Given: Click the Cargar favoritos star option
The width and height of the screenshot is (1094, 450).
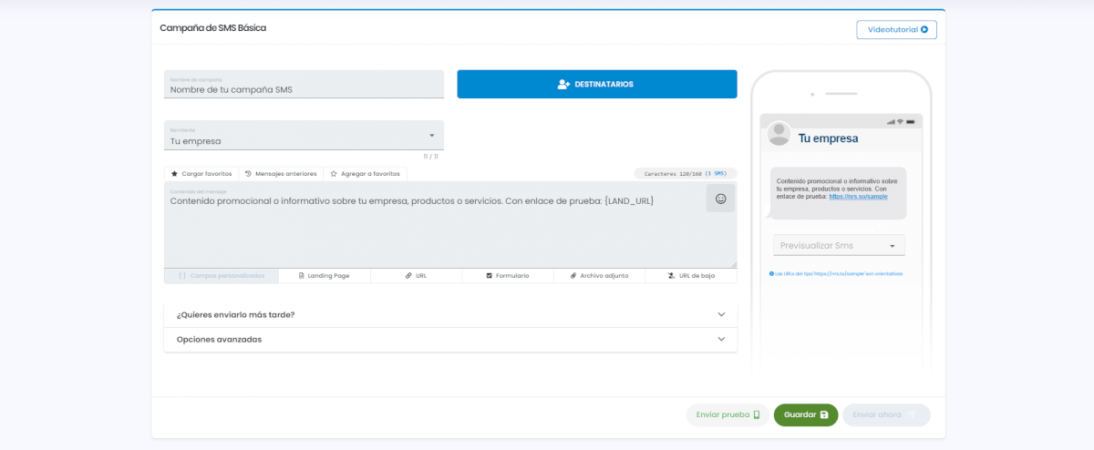Looking at the screenshot, I should click(201, 173).
